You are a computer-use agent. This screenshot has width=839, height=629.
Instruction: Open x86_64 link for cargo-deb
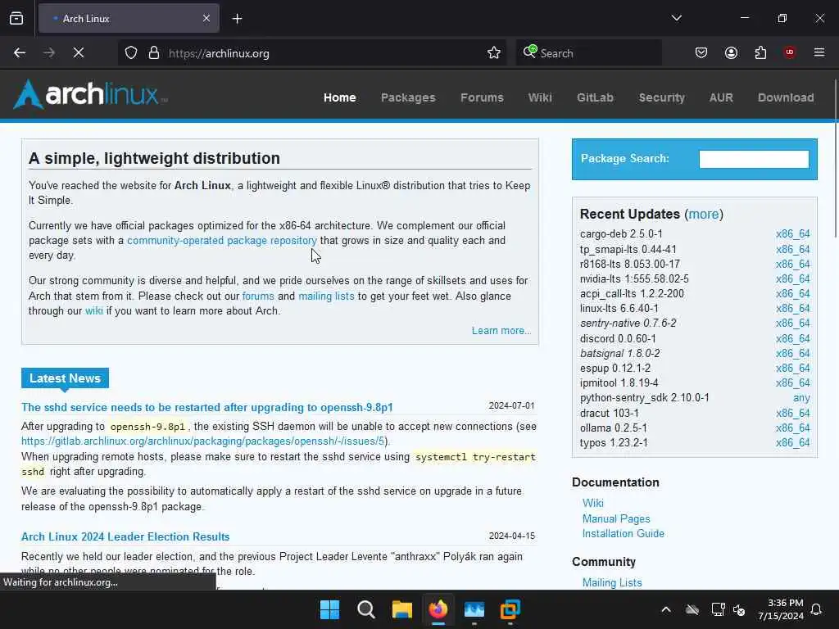point(793,233)
